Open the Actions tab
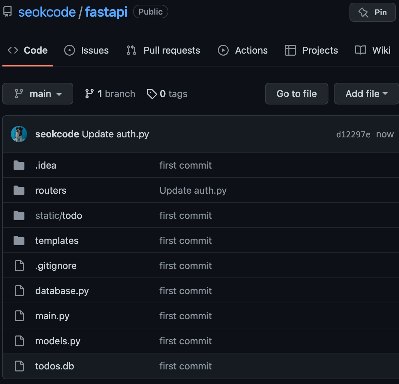The height and width of the screenshot is (384, 399). (x=243, y=51)
